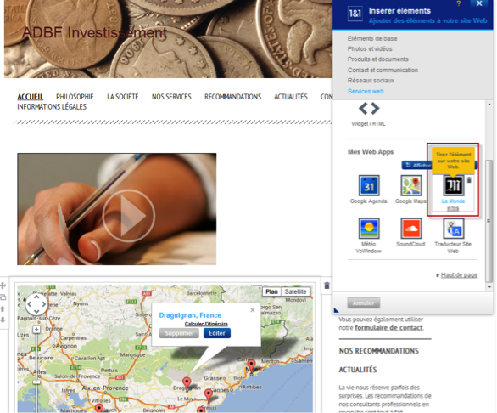
Task: Open Services web category
Action: (x=366, y=92)
